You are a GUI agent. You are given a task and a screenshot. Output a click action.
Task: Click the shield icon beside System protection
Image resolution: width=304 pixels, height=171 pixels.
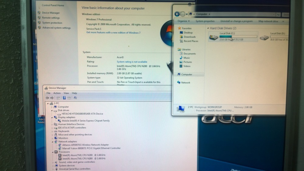point(39,23)
